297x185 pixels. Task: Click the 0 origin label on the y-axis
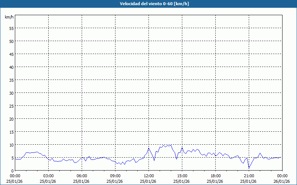(12, 171)
